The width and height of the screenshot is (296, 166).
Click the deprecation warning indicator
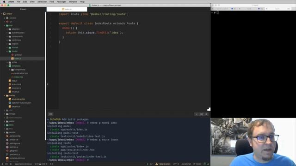pyautogui.click(x=163, y=164)
